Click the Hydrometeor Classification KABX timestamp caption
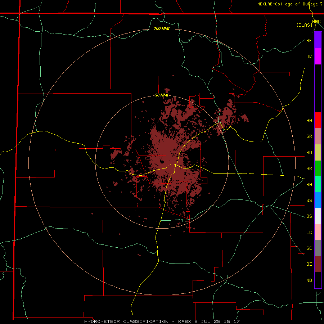The image size is (324, 324). pyautogui.click(x=162, y=321)
